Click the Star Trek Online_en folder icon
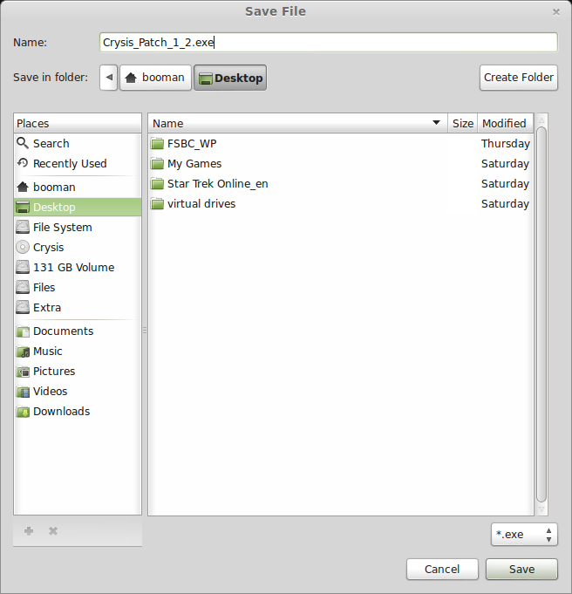 (x=157, y=184)
